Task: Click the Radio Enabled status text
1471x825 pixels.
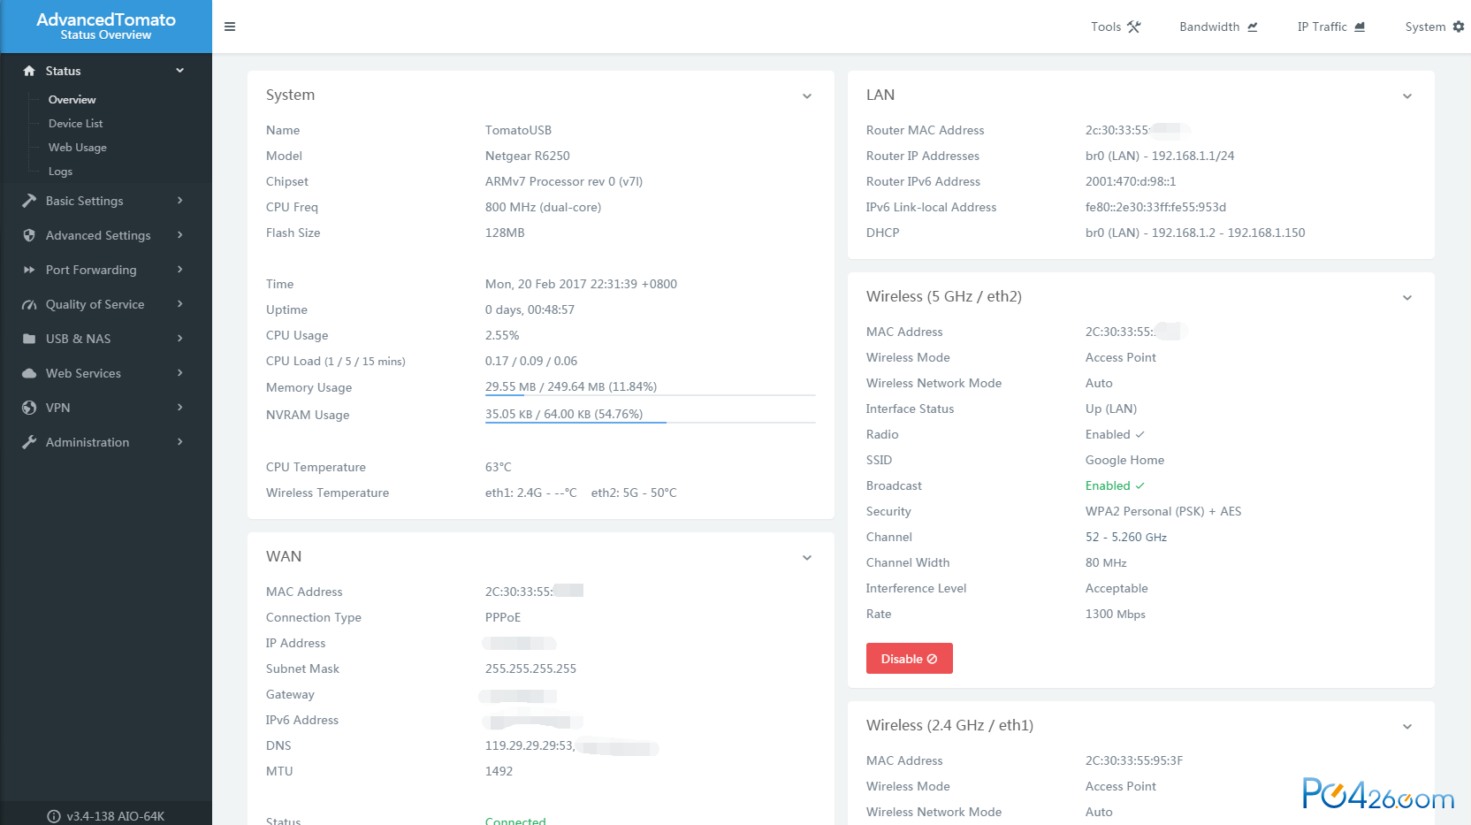Action: click(x=1114, y=434)
